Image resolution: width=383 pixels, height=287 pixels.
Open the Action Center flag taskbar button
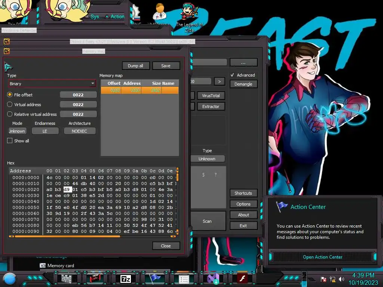tap(154, 278)
